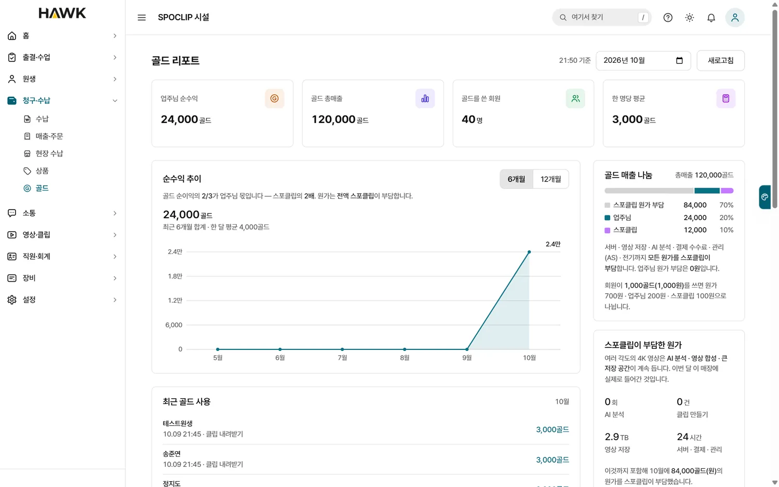Click the 업주님 순수익 coin icon

(274, 99)
